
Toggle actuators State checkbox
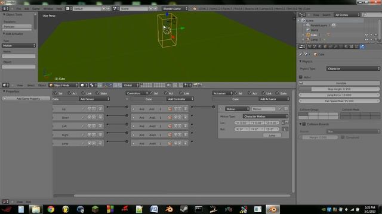pos(277,93)
